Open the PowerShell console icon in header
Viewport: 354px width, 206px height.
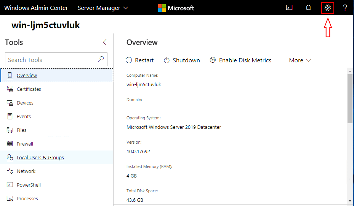(x=289, y=8)
